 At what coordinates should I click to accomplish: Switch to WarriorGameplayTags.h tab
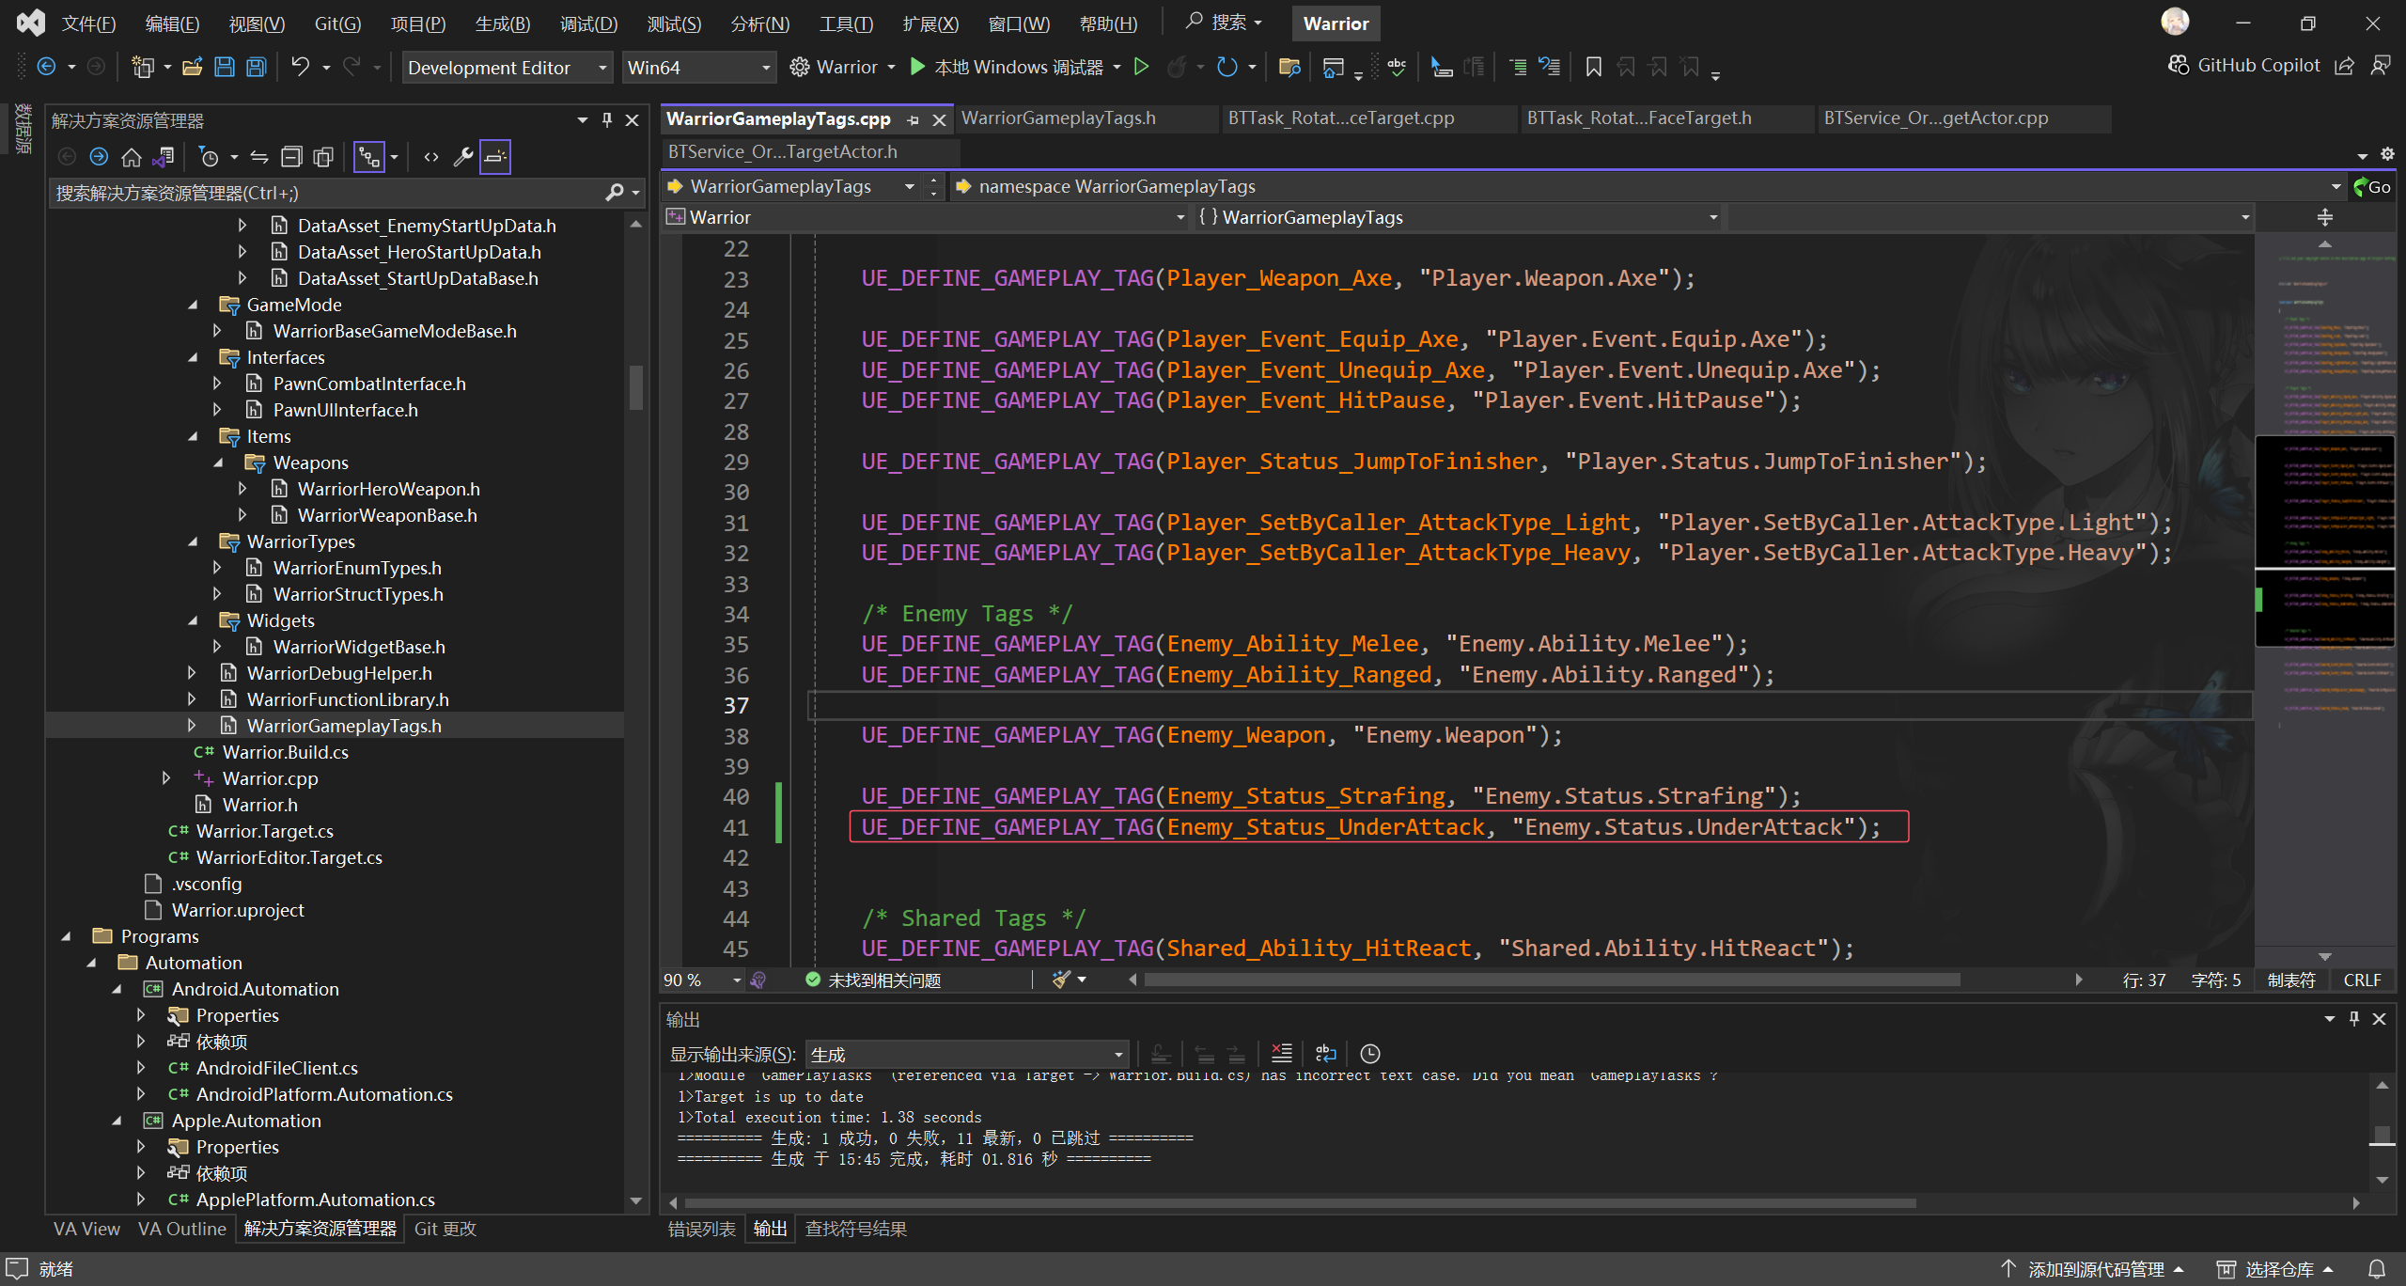(x=1058, y=118)
